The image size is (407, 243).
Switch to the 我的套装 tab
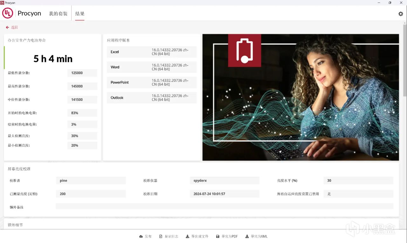58,14
